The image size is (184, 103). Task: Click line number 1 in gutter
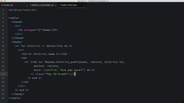(x=3, y=10)
